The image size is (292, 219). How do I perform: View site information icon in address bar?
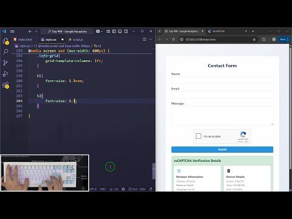[x=182, y=40]
